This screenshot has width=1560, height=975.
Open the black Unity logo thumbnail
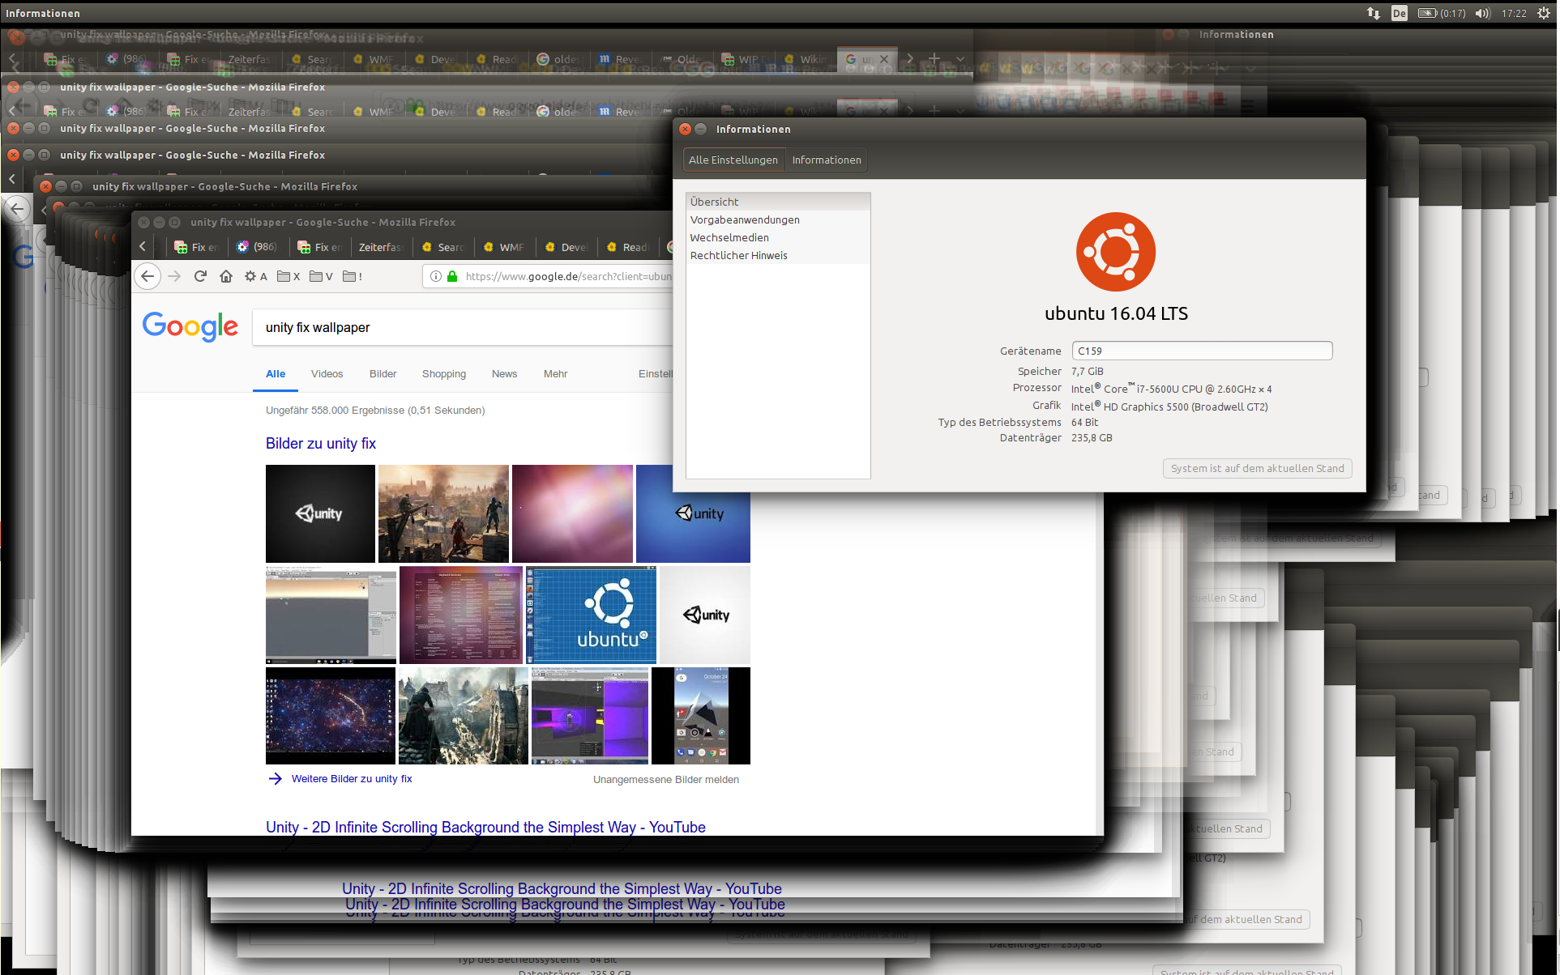tap(320, 513)
